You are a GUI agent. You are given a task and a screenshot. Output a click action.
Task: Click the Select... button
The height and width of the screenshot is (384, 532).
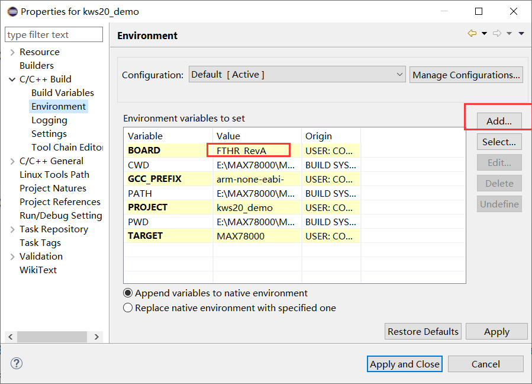click(499, 142)
